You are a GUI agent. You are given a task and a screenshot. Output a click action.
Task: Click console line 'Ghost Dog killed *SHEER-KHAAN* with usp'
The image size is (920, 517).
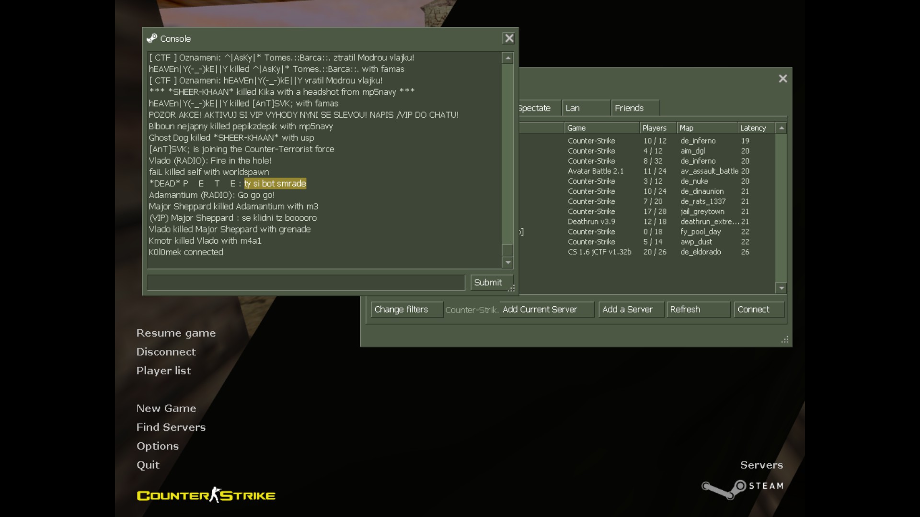pyautogui.click(x=231, y=137)
